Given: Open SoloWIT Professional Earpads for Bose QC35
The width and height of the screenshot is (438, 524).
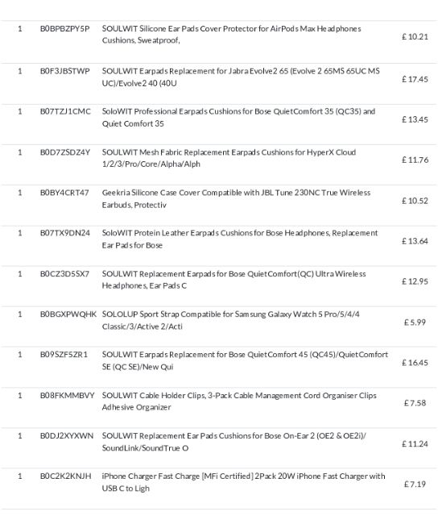Looking at the screenshot, I should coord(238,118).
